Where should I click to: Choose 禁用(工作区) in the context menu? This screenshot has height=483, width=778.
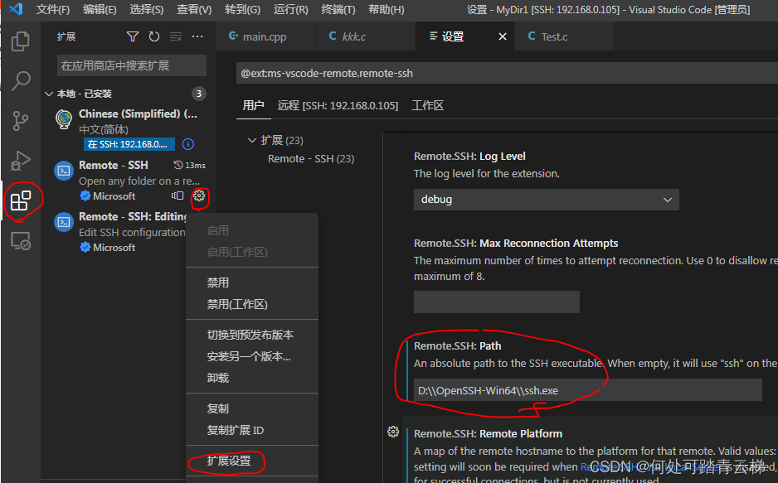pyautogui.click(x=252, y=304)
